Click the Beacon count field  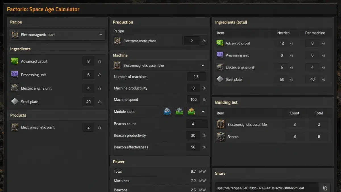pos(197,124)
